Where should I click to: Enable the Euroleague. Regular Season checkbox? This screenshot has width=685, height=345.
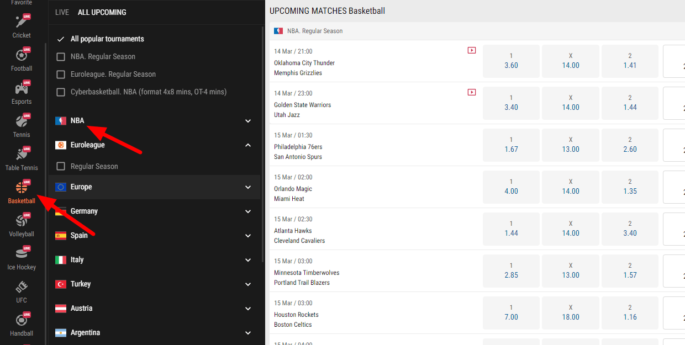[61, 75]
